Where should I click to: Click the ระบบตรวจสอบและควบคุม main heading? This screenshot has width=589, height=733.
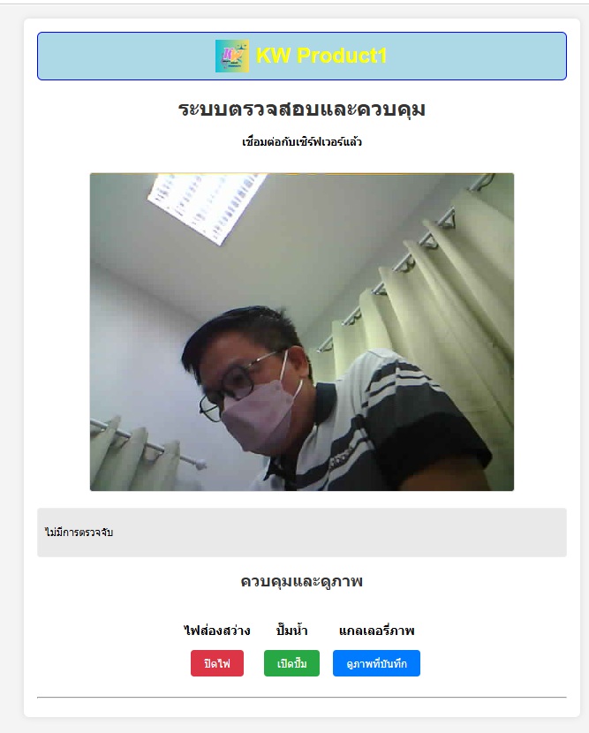[302, 109]
